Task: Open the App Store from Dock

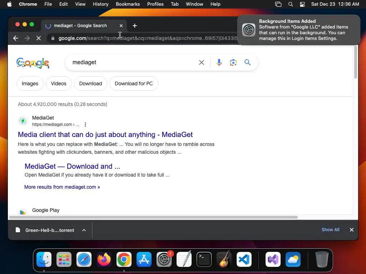Action: [144, 259]
